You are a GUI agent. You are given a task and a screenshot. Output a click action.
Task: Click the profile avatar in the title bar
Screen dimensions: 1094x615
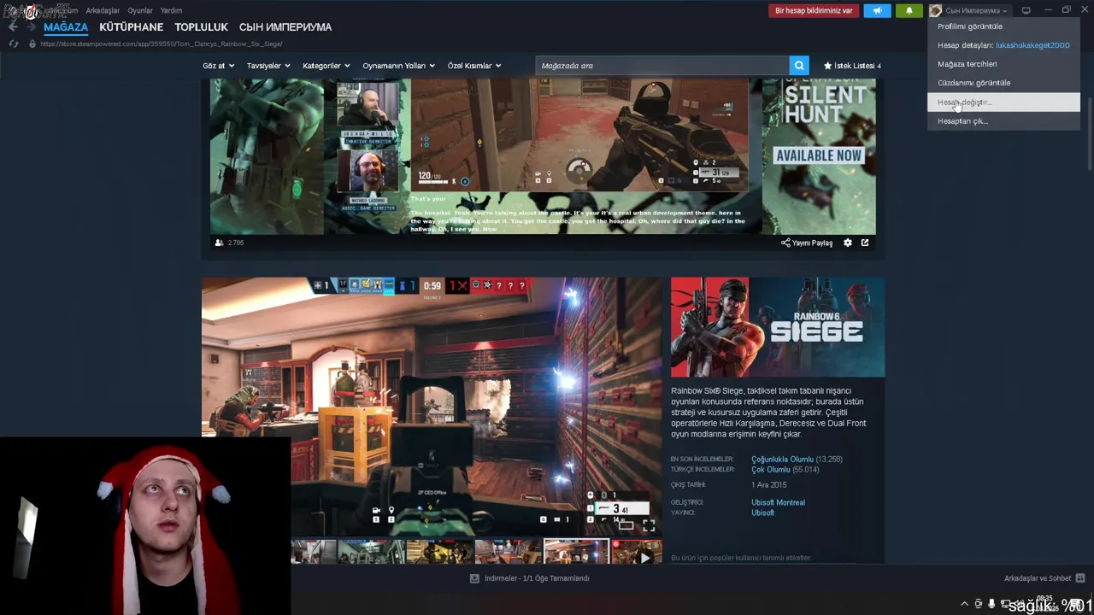click(x=936, y=10)
